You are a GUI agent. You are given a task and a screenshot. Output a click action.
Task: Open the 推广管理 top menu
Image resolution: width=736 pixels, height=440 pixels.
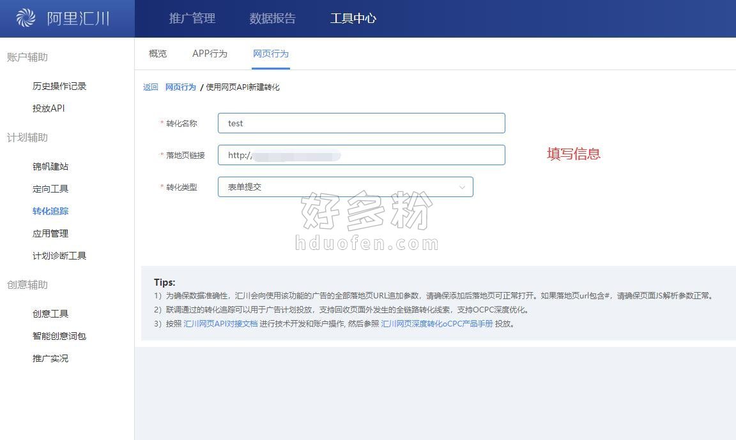[x=192, y=18]
